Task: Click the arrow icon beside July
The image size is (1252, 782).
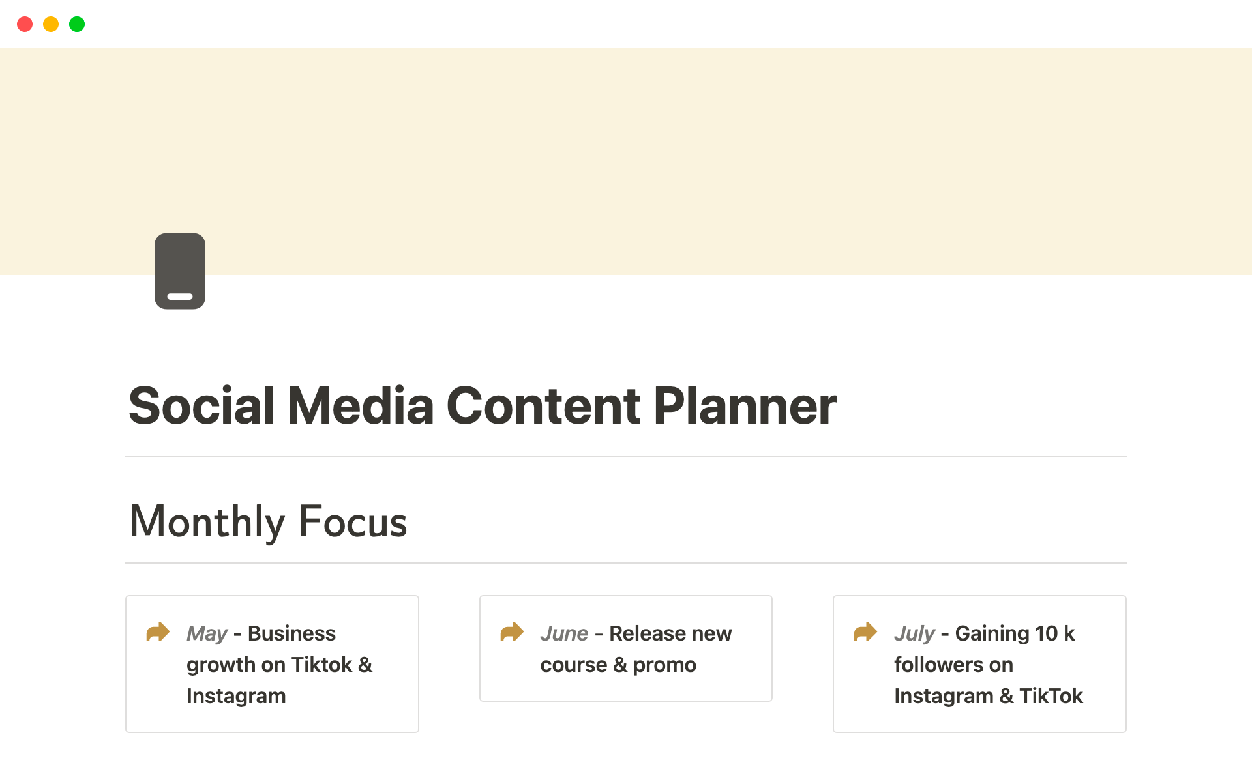Action: click(x=865, y=631)
